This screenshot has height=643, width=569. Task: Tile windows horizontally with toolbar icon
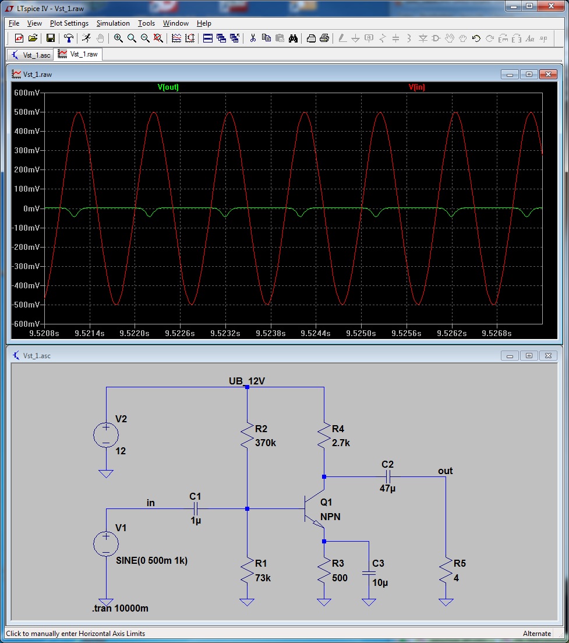[208, 38]
